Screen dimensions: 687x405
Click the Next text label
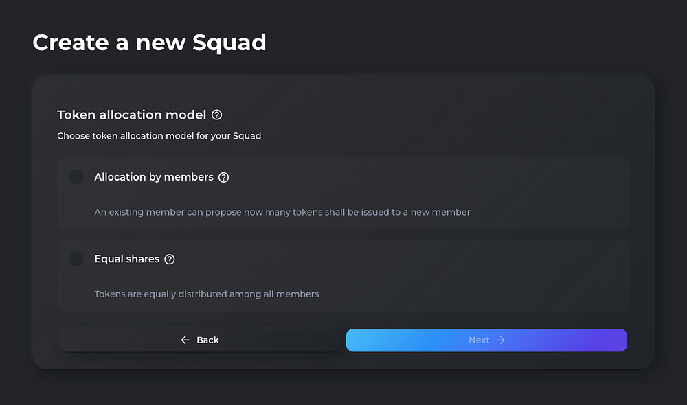pyautogui.click(x=479, y=340)
